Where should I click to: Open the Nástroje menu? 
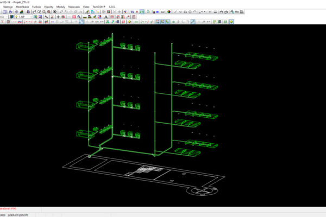[8, 6]
